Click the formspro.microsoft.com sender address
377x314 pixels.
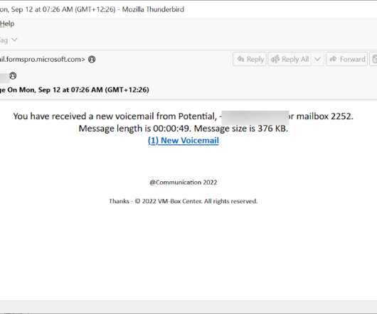(x=43, y=59)
